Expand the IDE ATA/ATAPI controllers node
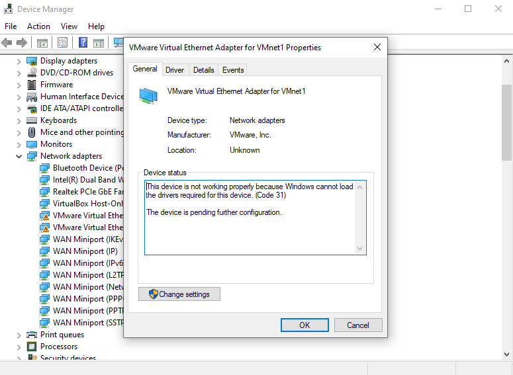Image resolution: width=513 pixels, height=375 pixels. 19,109
